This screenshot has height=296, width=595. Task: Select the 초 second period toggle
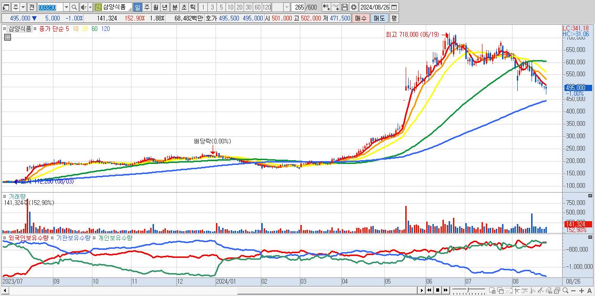[184, 7]
